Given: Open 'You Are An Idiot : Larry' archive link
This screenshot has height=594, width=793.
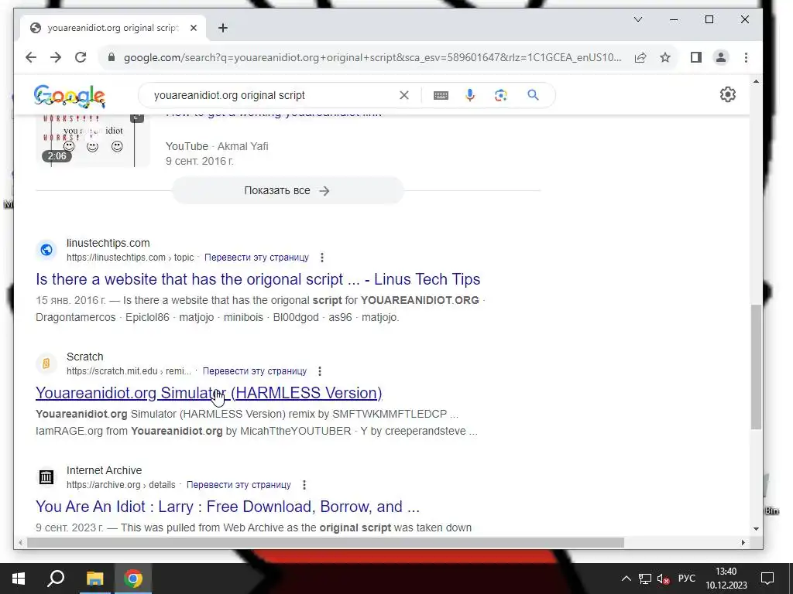Looking at the screenshot, I should point(228,507).
